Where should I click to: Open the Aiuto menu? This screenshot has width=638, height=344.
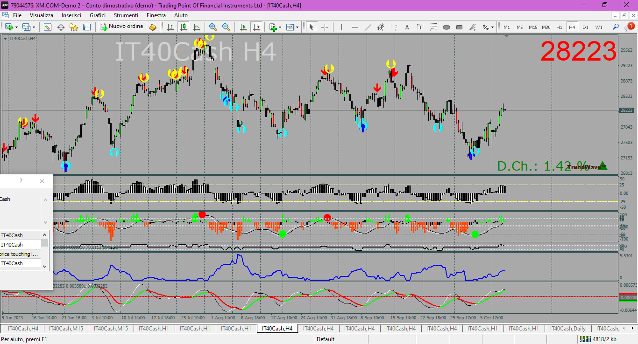click(x=181, y=15)
